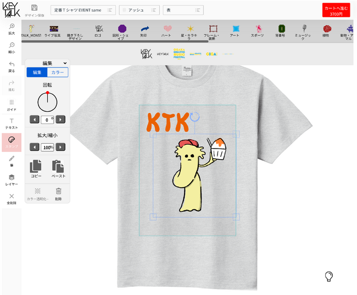357x295 pixels.
Task: Open the 背番号 stamp category
Action: pyautogui.click(x=281, y=31)
